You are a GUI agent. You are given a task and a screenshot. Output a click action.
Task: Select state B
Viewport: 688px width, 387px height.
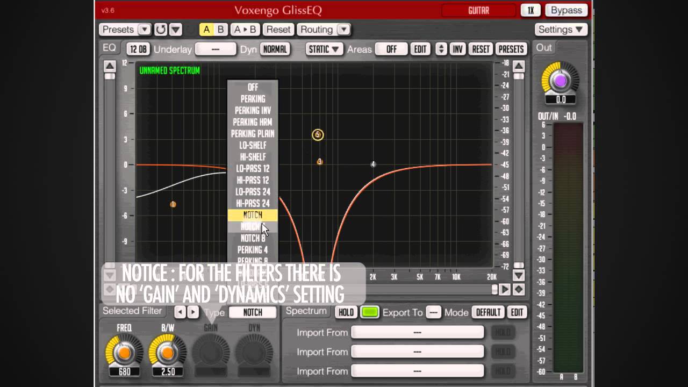point(220,30)
